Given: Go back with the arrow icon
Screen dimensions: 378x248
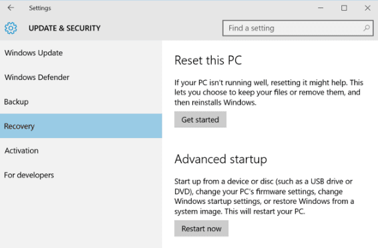Looking at the screenshot, I should tap(11, 8).
